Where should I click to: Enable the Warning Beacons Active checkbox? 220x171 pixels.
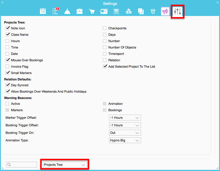[7, 104]
